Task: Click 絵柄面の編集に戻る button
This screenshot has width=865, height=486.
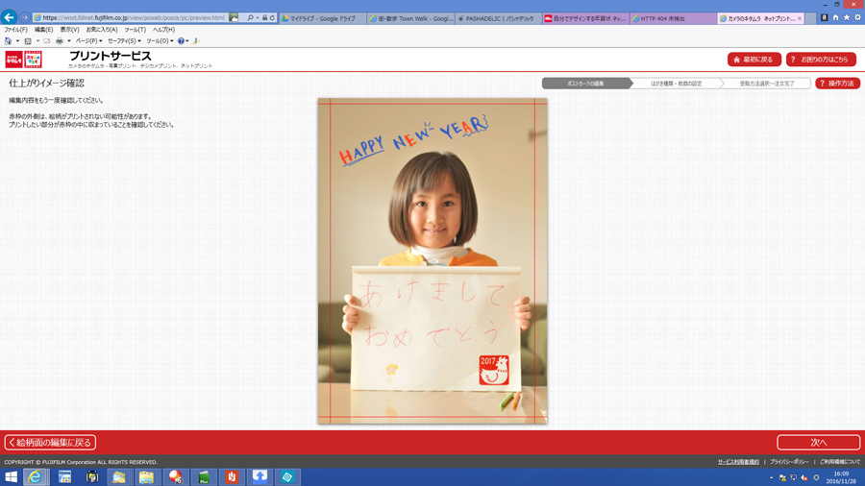Action: (50, 443)
